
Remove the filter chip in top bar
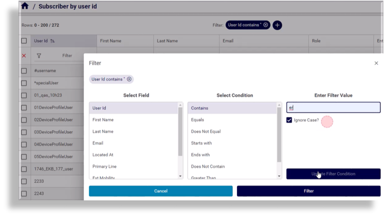[x=266, y=25]
